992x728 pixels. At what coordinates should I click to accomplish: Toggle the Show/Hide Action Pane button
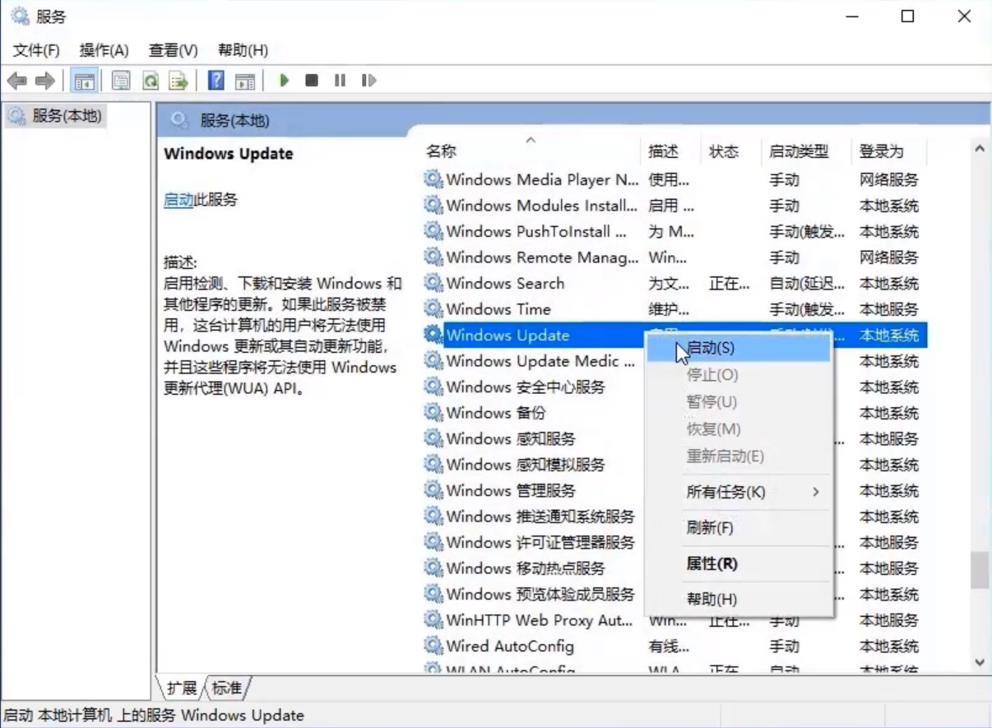244,81
